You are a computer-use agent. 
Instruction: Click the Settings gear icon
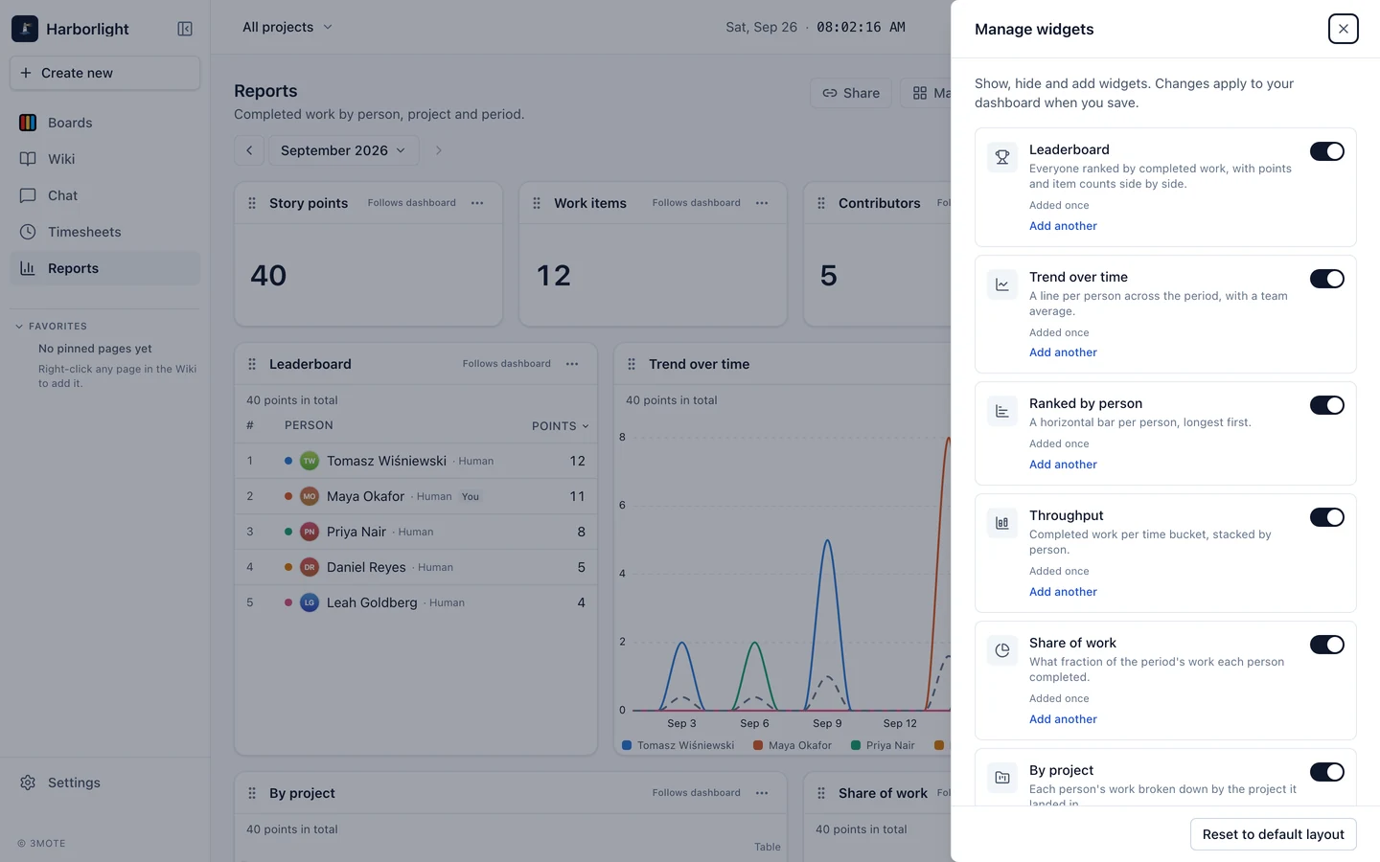pos(28,783)
